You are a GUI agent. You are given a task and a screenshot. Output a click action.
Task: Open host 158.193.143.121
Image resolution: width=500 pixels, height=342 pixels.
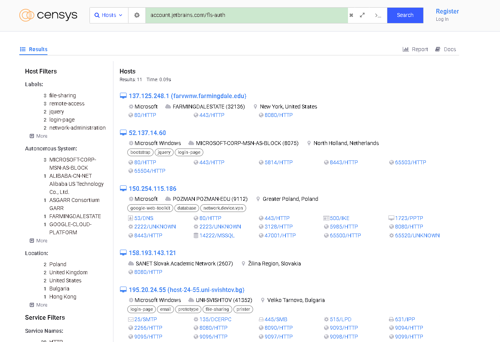click(152, 253)
